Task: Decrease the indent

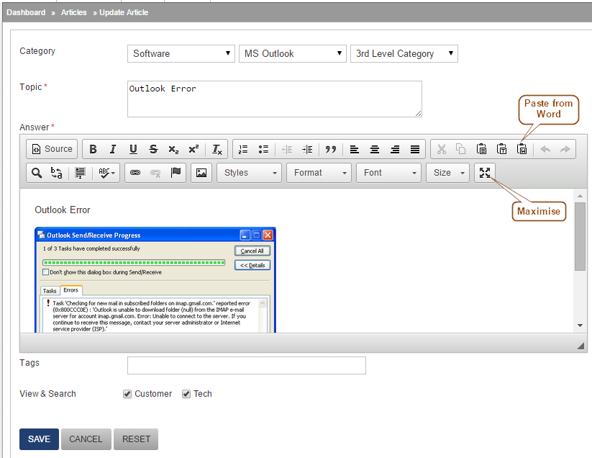Action: (287, 149)
